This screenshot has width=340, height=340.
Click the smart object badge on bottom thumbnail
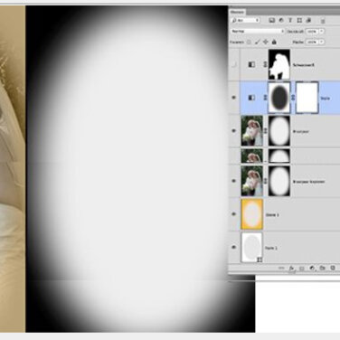click(260, 260)
